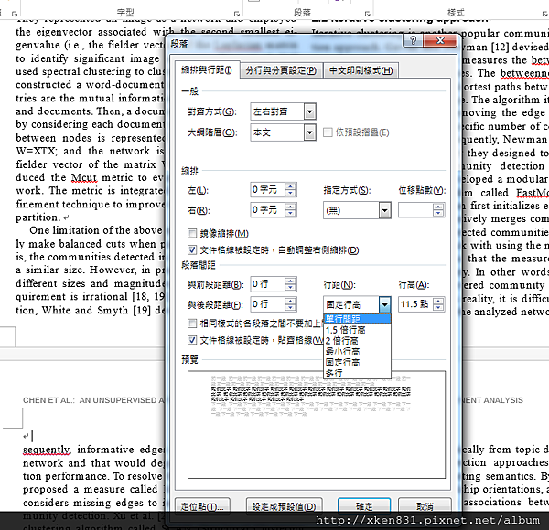
Task: Open the 對齊方式 dropdown
Action: coord(309,111)
